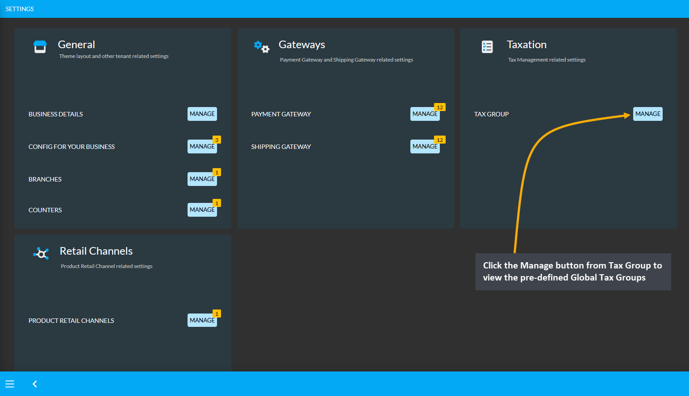Select the Taxation card heading

(x=526, y=45)
